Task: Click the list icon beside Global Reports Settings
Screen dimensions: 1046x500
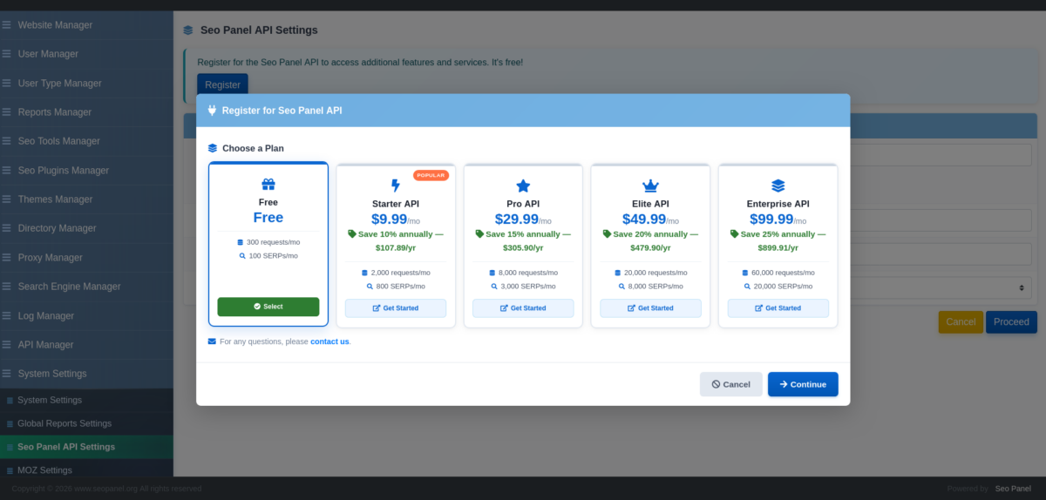Action: tap(10, 424)
